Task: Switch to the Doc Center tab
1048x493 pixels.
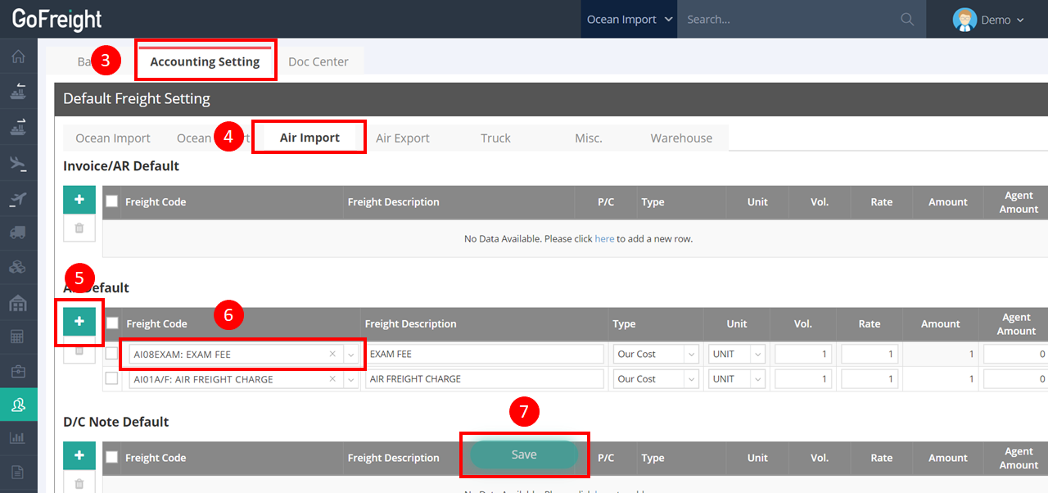Action: [x=318, y=61]
